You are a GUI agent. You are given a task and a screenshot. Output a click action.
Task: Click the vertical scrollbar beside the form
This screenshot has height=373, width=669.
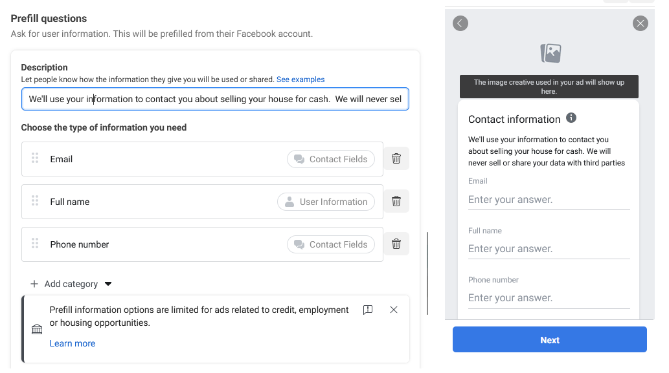427,273
